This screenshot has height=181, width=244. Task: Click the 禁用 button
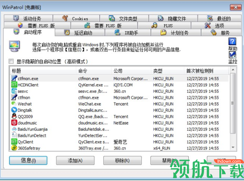pos(169,160)
